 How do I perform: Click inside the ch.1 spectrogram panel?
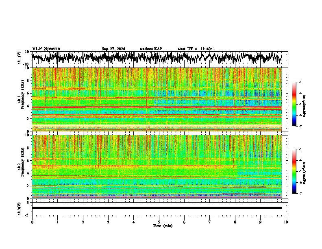(157, 99)
